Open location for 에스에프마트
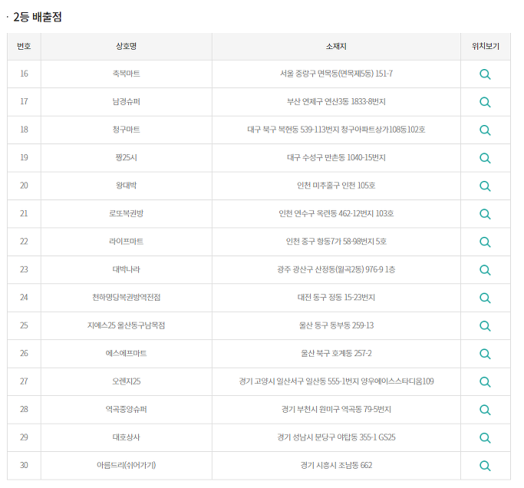The height and width of the screenshot is (488, 524). click(485, 354)
